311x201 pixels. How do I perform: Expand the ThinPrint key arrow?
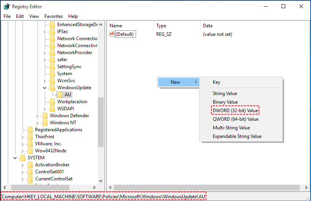pos(23,137)
